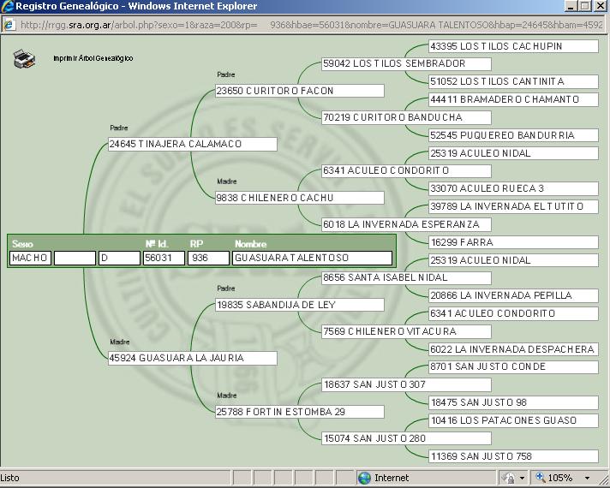
Task: Open the security icon dropdown arrow in status bar
Action: 522,478
